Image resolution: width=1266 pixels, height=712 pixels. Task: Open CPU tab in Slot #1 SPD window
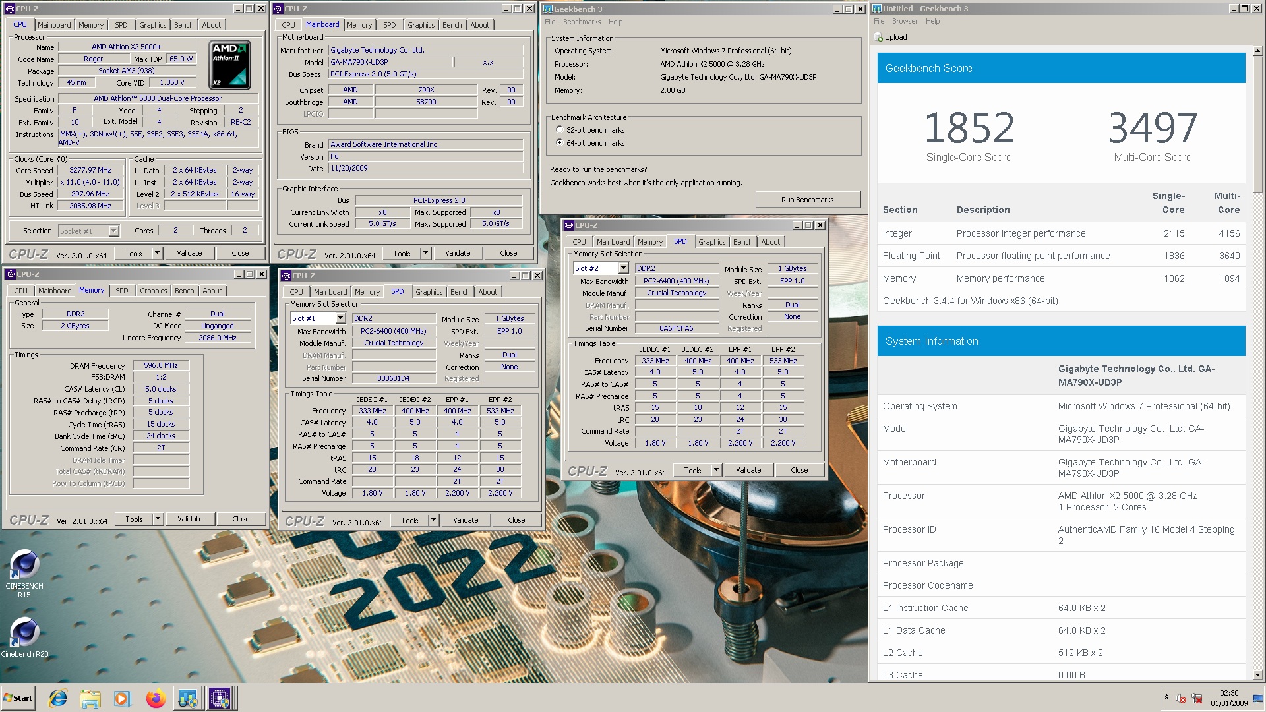click(297, 292)
